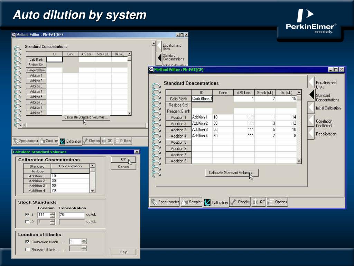Viewport: 354px width, 266px height.
Task: Click Equation and Units arrow in front window
Action: tap(311, 82)
